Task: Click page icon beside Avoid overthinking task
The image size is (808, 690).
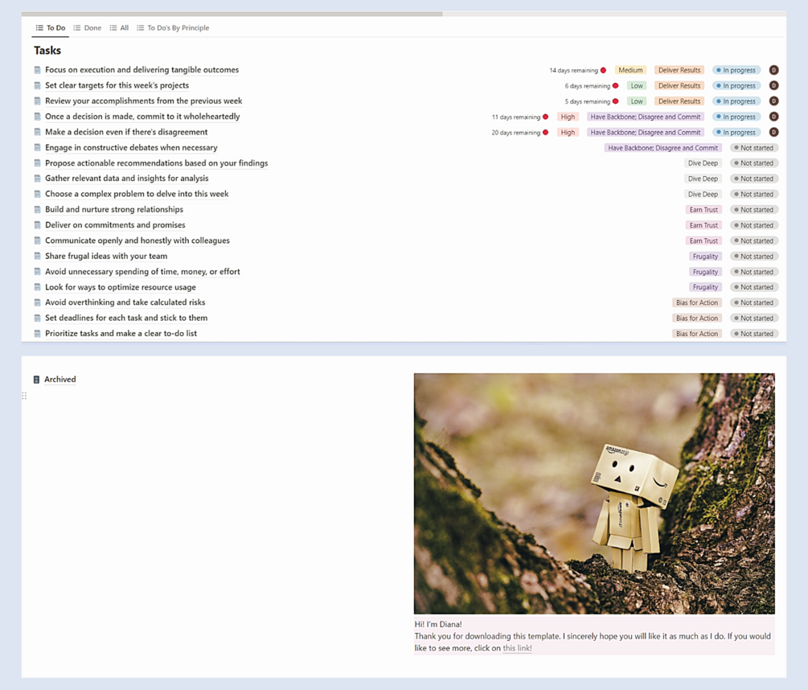Action: tap(38, 302)
